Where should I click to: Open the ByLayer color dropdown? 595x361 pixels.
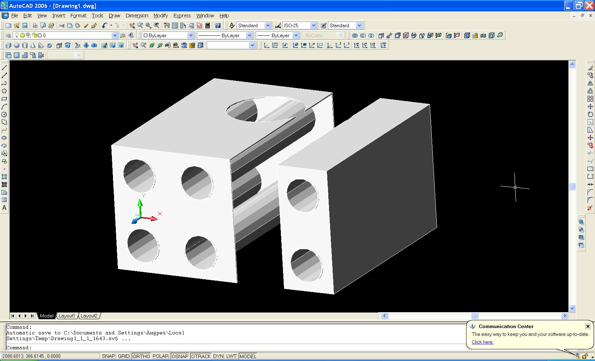pos(190,35)
